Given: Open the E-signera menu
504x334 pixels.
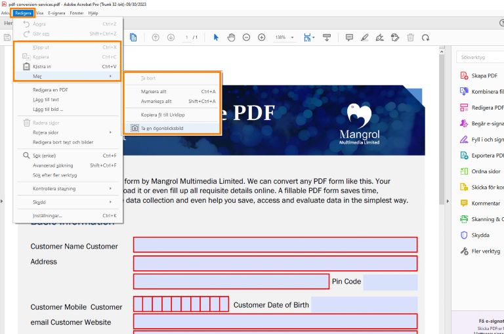Looking at the screenshot, I should (x=56, y=13).
